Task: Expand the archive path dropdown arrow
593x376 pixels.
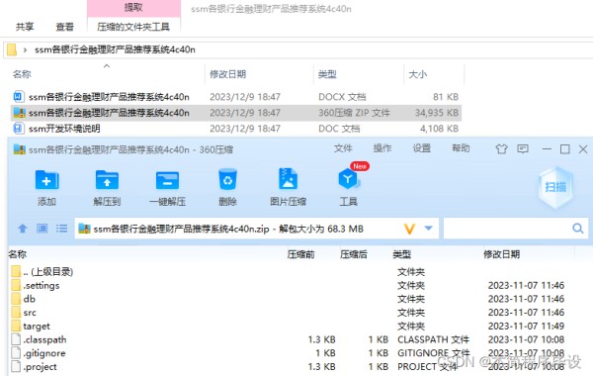Action: point(429,228)
